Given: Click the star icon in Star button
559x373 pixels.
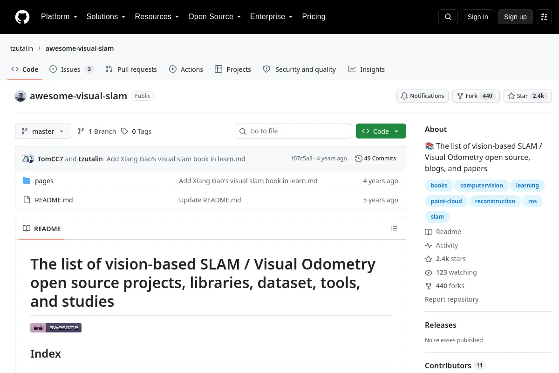Looking at the screenshot, I should [x=511, y=96].
